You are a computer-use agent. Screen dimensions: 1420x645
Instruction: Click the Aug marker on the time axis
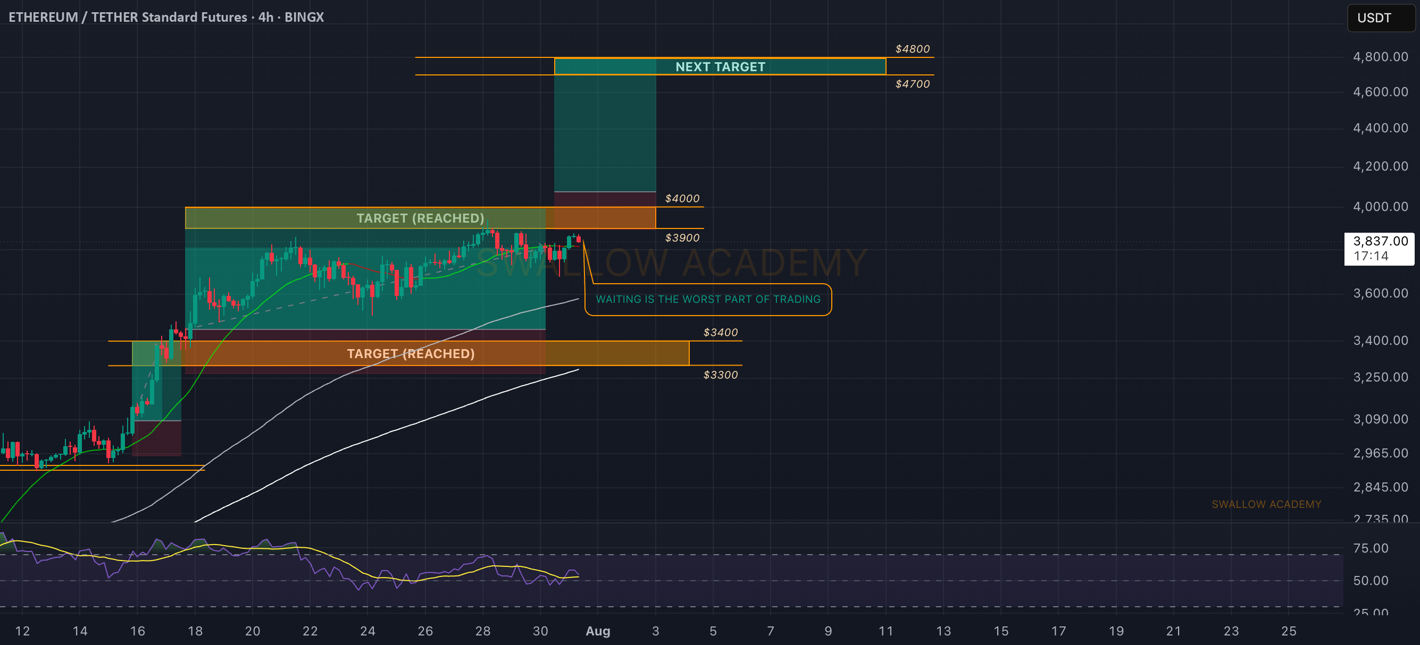click(598, 631)
